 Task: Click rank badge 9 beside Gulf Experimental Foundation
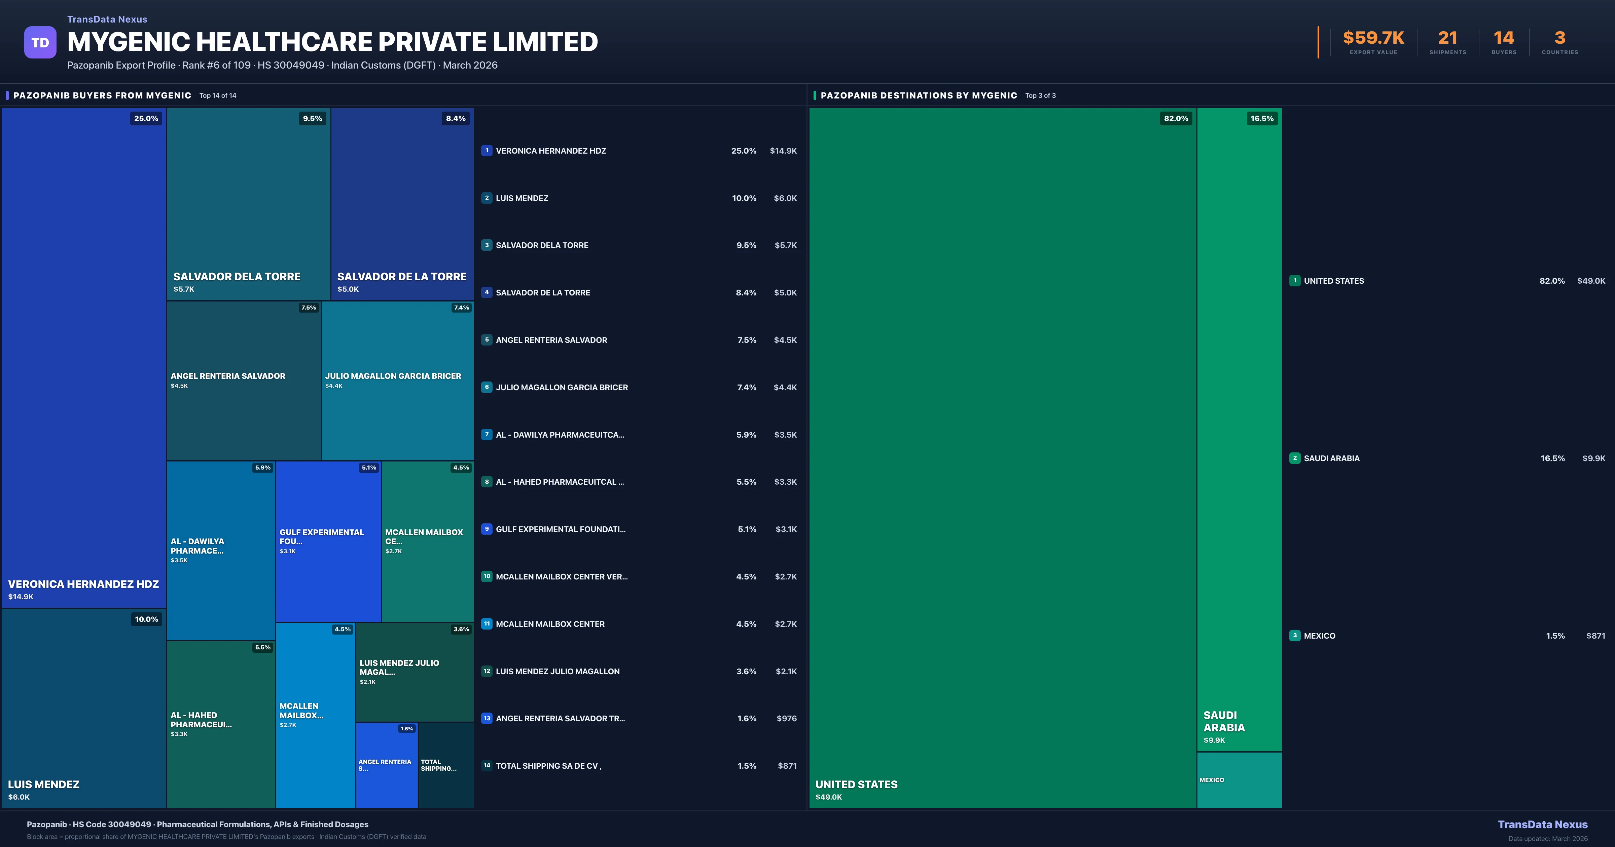487,529
